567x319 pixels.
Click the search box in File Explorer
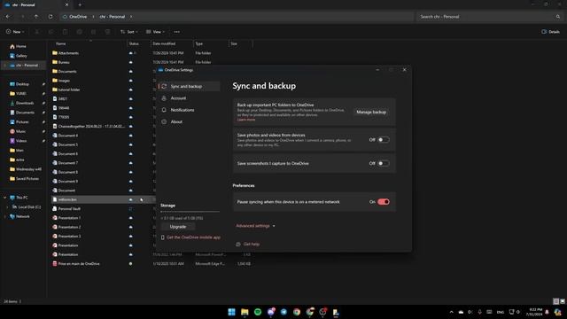[x=490, y=17]
